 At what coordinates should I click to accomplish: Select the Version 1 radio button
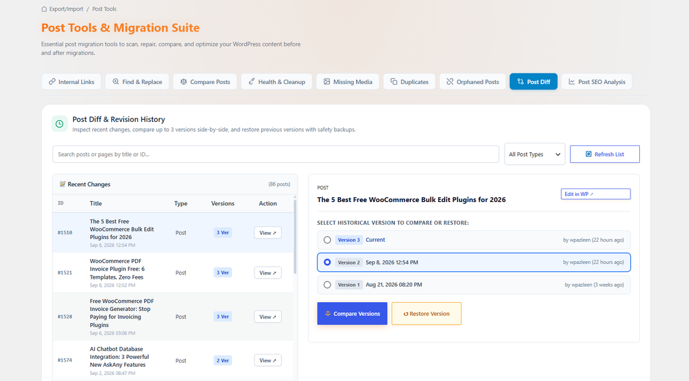tap(328, 285)
